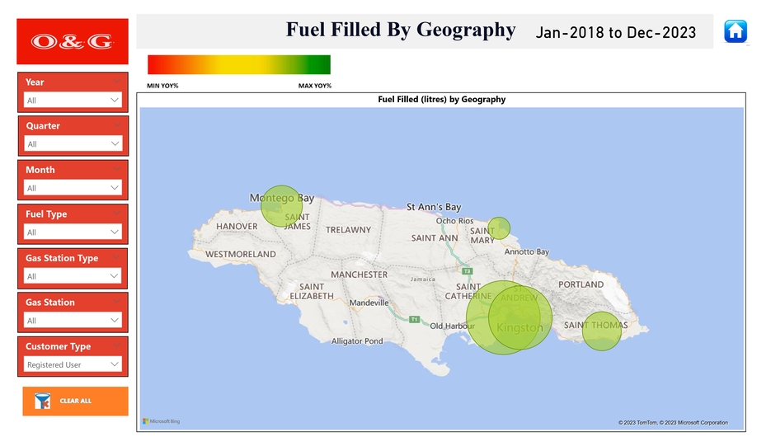
Task: Expand the Fuel Type dropdown
Action: [115, 232]
